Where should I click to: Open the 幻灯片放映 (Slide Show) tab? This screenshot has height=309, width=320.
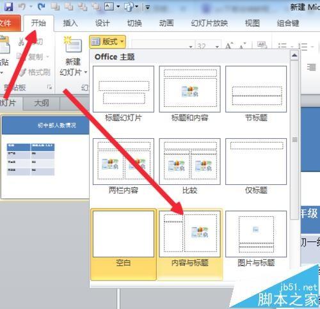point(209,23)
